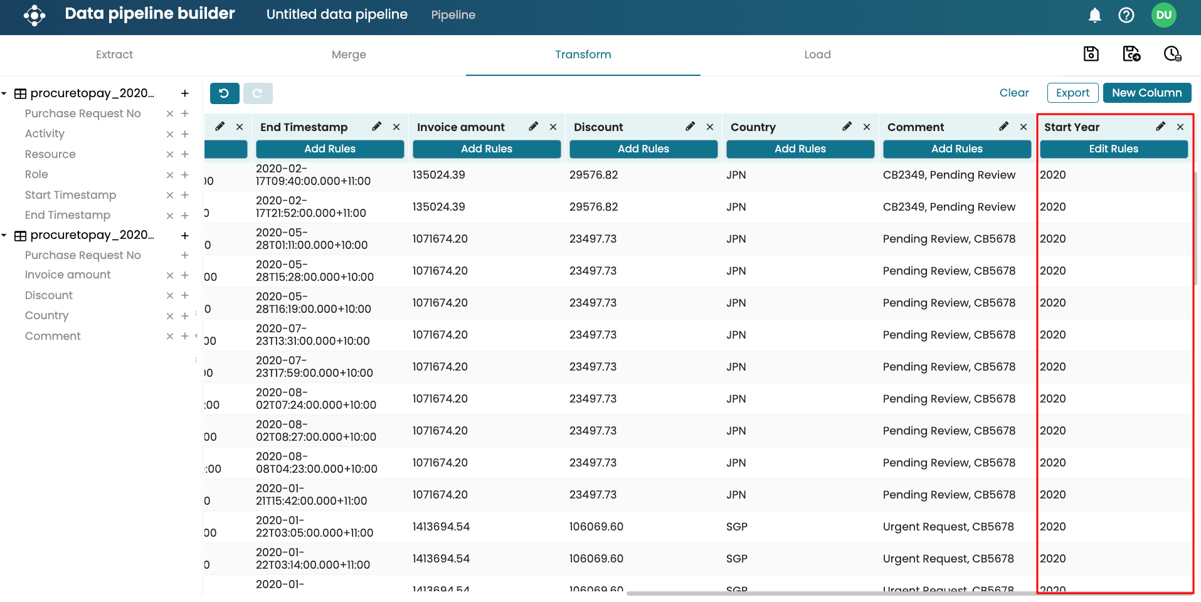1201x602 pixels.
Task: Remove the Discount column from the table
Action: 709,127
